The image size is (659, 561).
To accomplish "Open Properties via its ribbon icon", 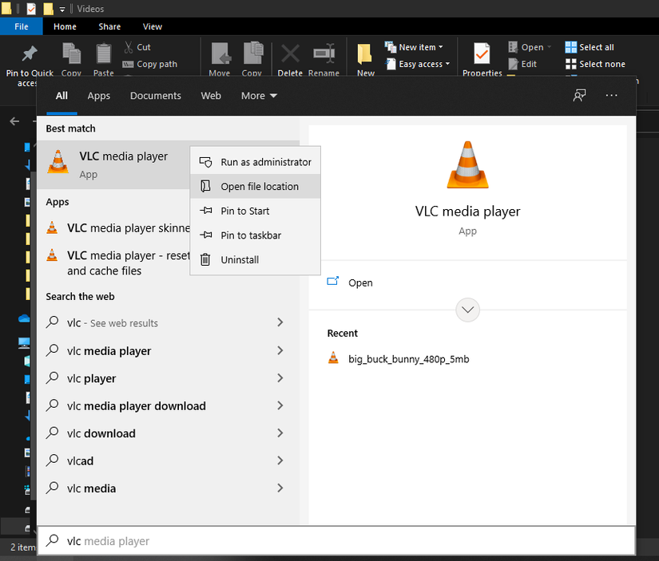I will (x=481, y=56).
